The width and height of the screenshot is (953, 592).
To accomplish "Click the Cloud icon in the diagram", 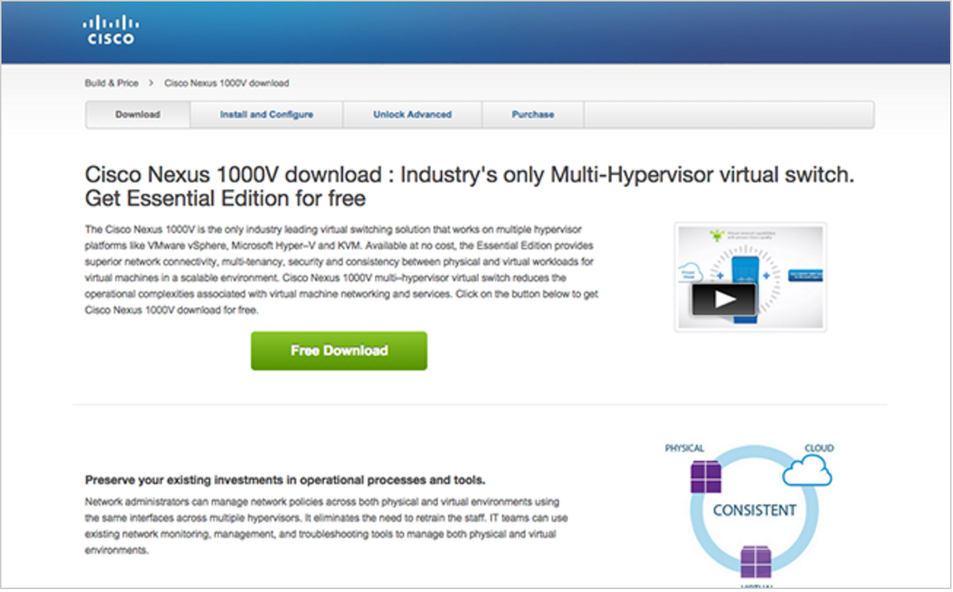I will [807, 472].
